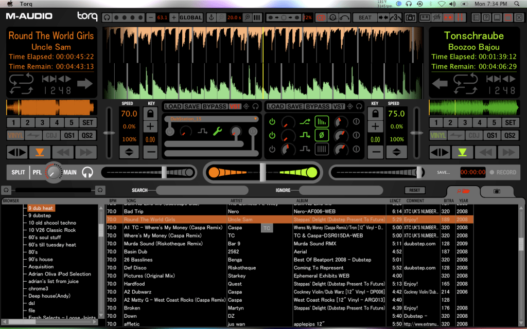This screenshot has width=527, height=329.
Task: Raise left deck key with plus button
Action: click(150, 126)
